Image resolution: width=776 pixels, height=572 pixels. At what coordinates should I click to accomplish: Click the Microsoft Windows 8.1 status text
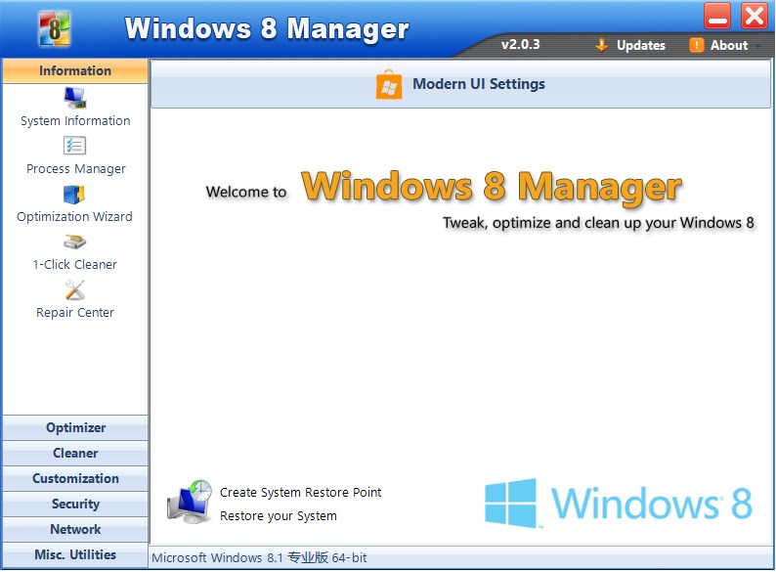click(259, 557)
